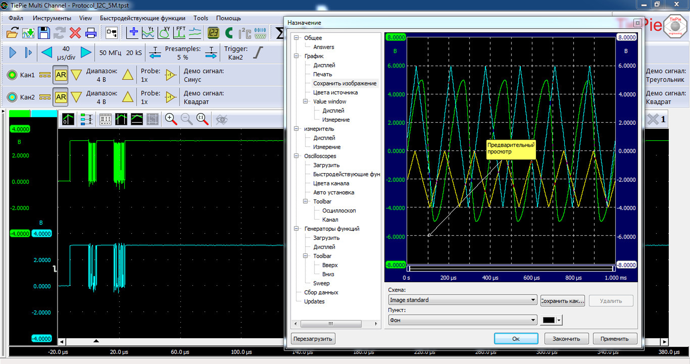Toggle auto ranging AR for Кан1

60,75
